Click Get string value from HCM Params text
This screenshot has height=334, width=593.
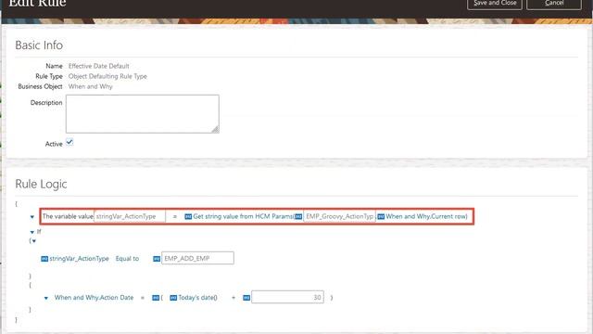coord(243,216)
